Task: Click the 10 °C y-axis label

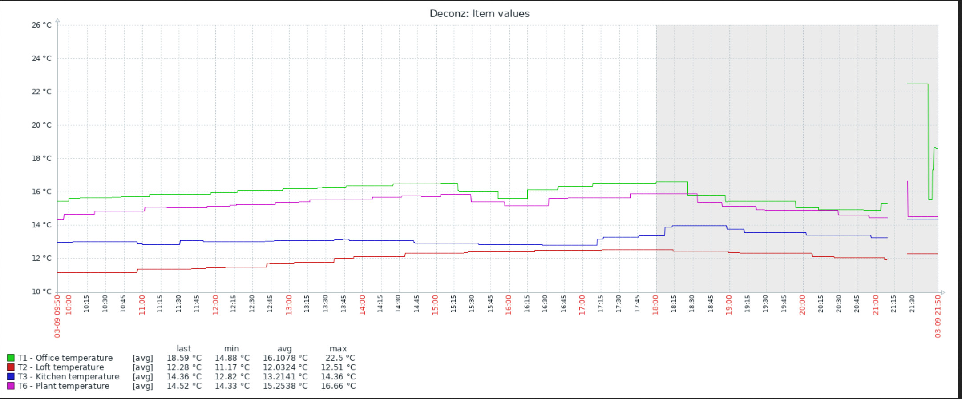Action: tap(41, 292)
